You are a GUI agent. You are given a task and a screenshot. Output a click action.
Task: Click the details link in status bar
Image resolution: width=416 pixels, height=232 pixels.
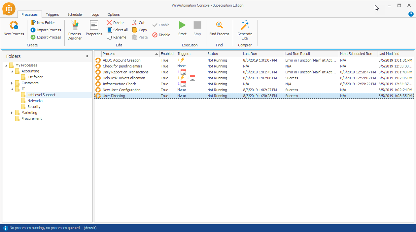(90, 228)
